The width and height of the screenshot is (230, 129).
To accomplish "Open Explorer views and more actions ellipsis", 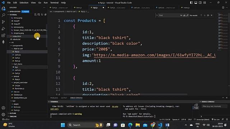I will (44, 8).
